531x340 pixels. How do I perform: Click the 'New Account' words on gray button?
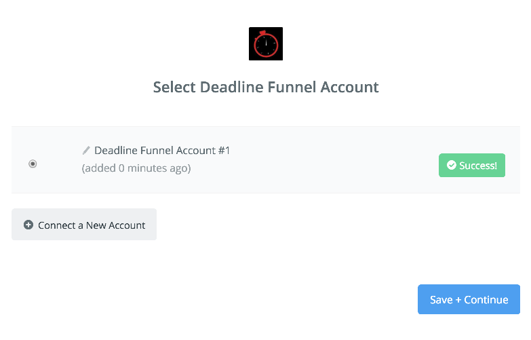coord(115,225)
